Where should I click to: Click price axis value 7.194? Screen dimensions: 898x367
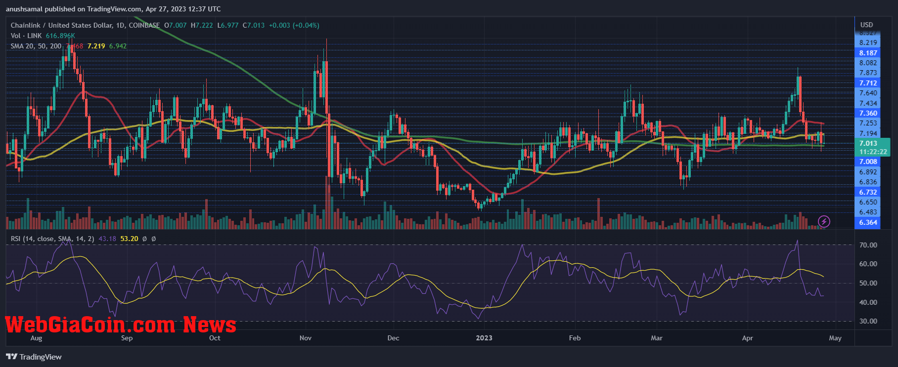pyautogui.click(x=868, y=133)
